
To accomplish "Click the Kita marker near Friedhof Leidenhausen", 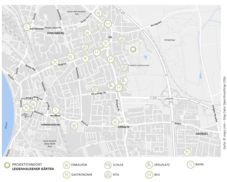I will pyautogui.click(x=124, y=68).
